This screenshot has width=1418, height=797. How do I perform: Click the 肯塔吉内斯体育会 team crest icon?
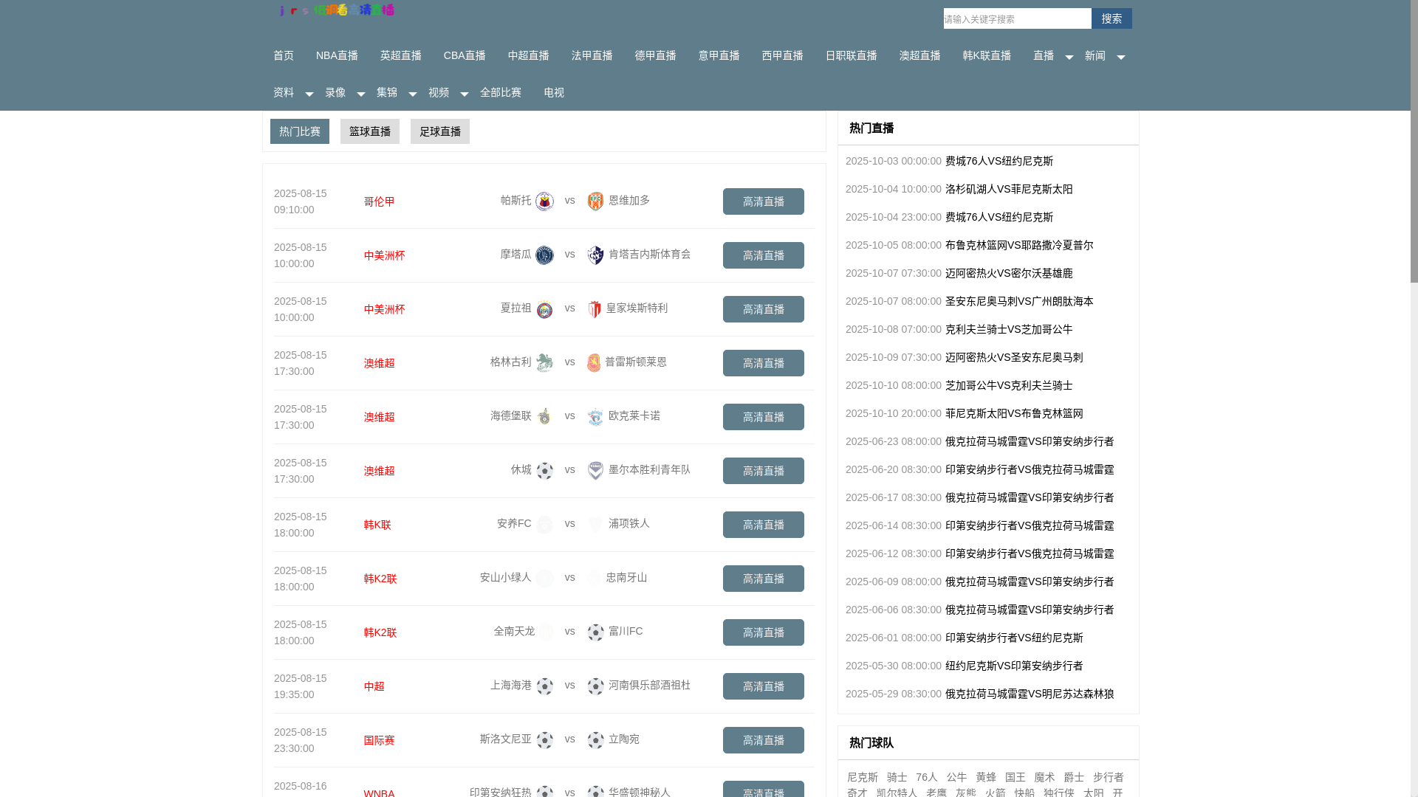(595, 255)
